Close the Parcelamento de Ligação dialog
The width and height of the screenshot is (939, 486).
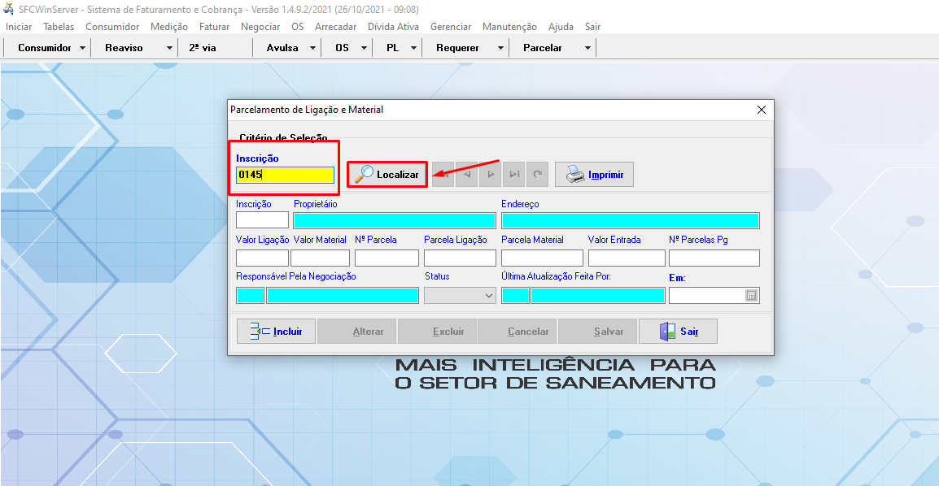(x=762, y=110)
